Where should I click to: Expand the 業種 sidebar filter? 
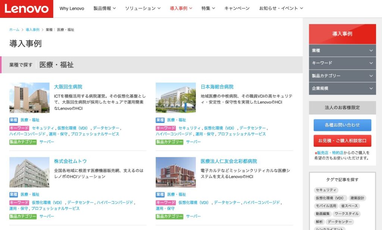pyautogui.click(x=342, y=50)
